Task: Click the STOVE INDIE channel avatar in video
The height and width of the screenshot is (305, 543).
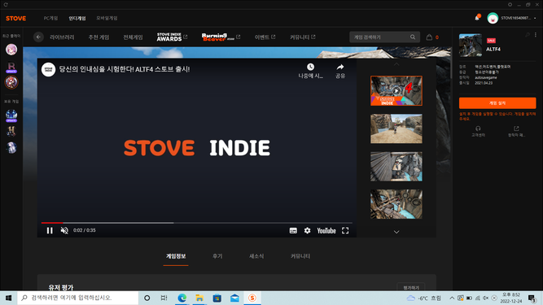Action: [48, 69]
